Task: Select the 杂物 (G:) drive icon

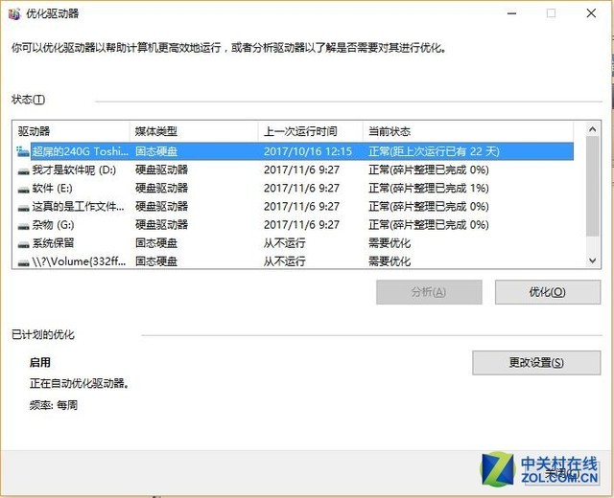Action: coord(23,224)
